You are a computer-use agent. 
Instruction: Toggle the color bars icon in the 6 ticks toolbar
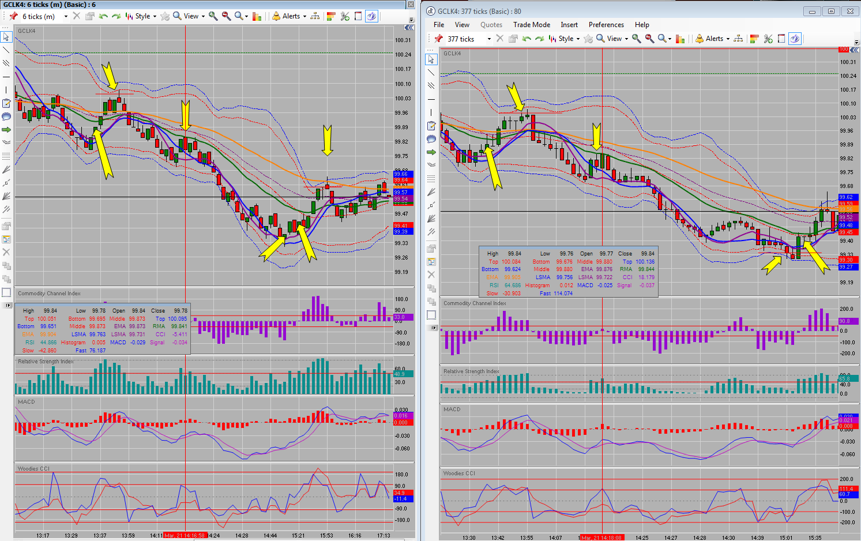(331, 16)
